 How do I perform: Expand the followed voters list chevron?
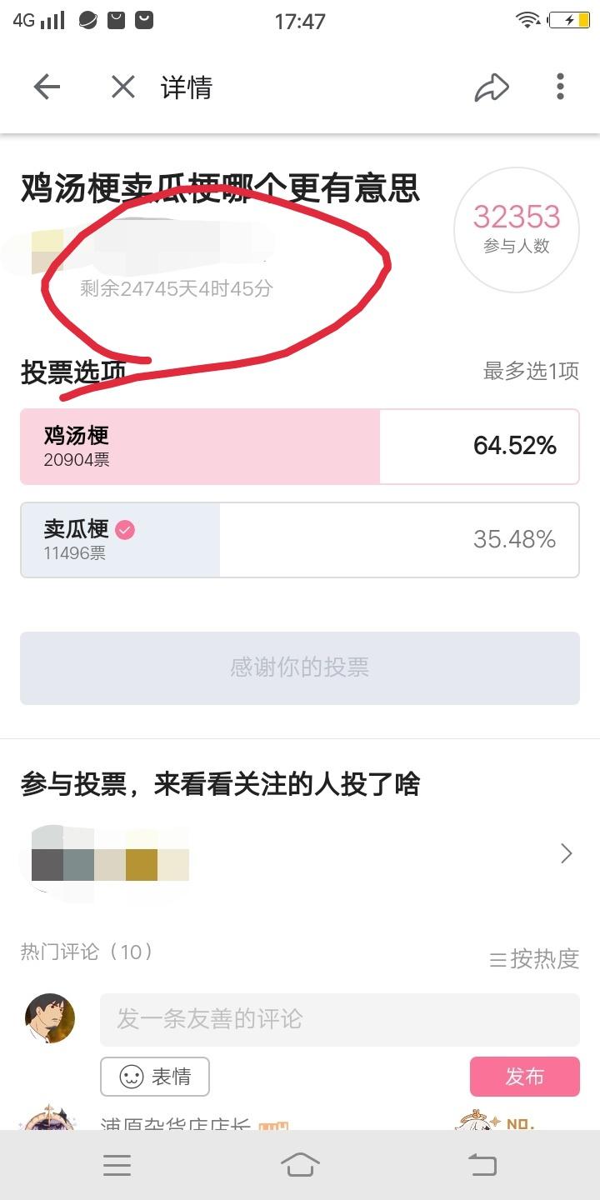567,852
